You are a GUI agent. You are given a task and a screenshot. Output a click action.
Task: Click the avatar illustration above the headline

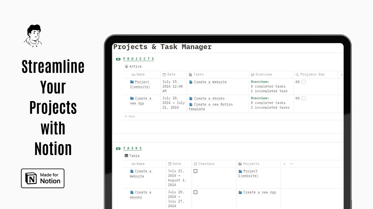(33, 36)
